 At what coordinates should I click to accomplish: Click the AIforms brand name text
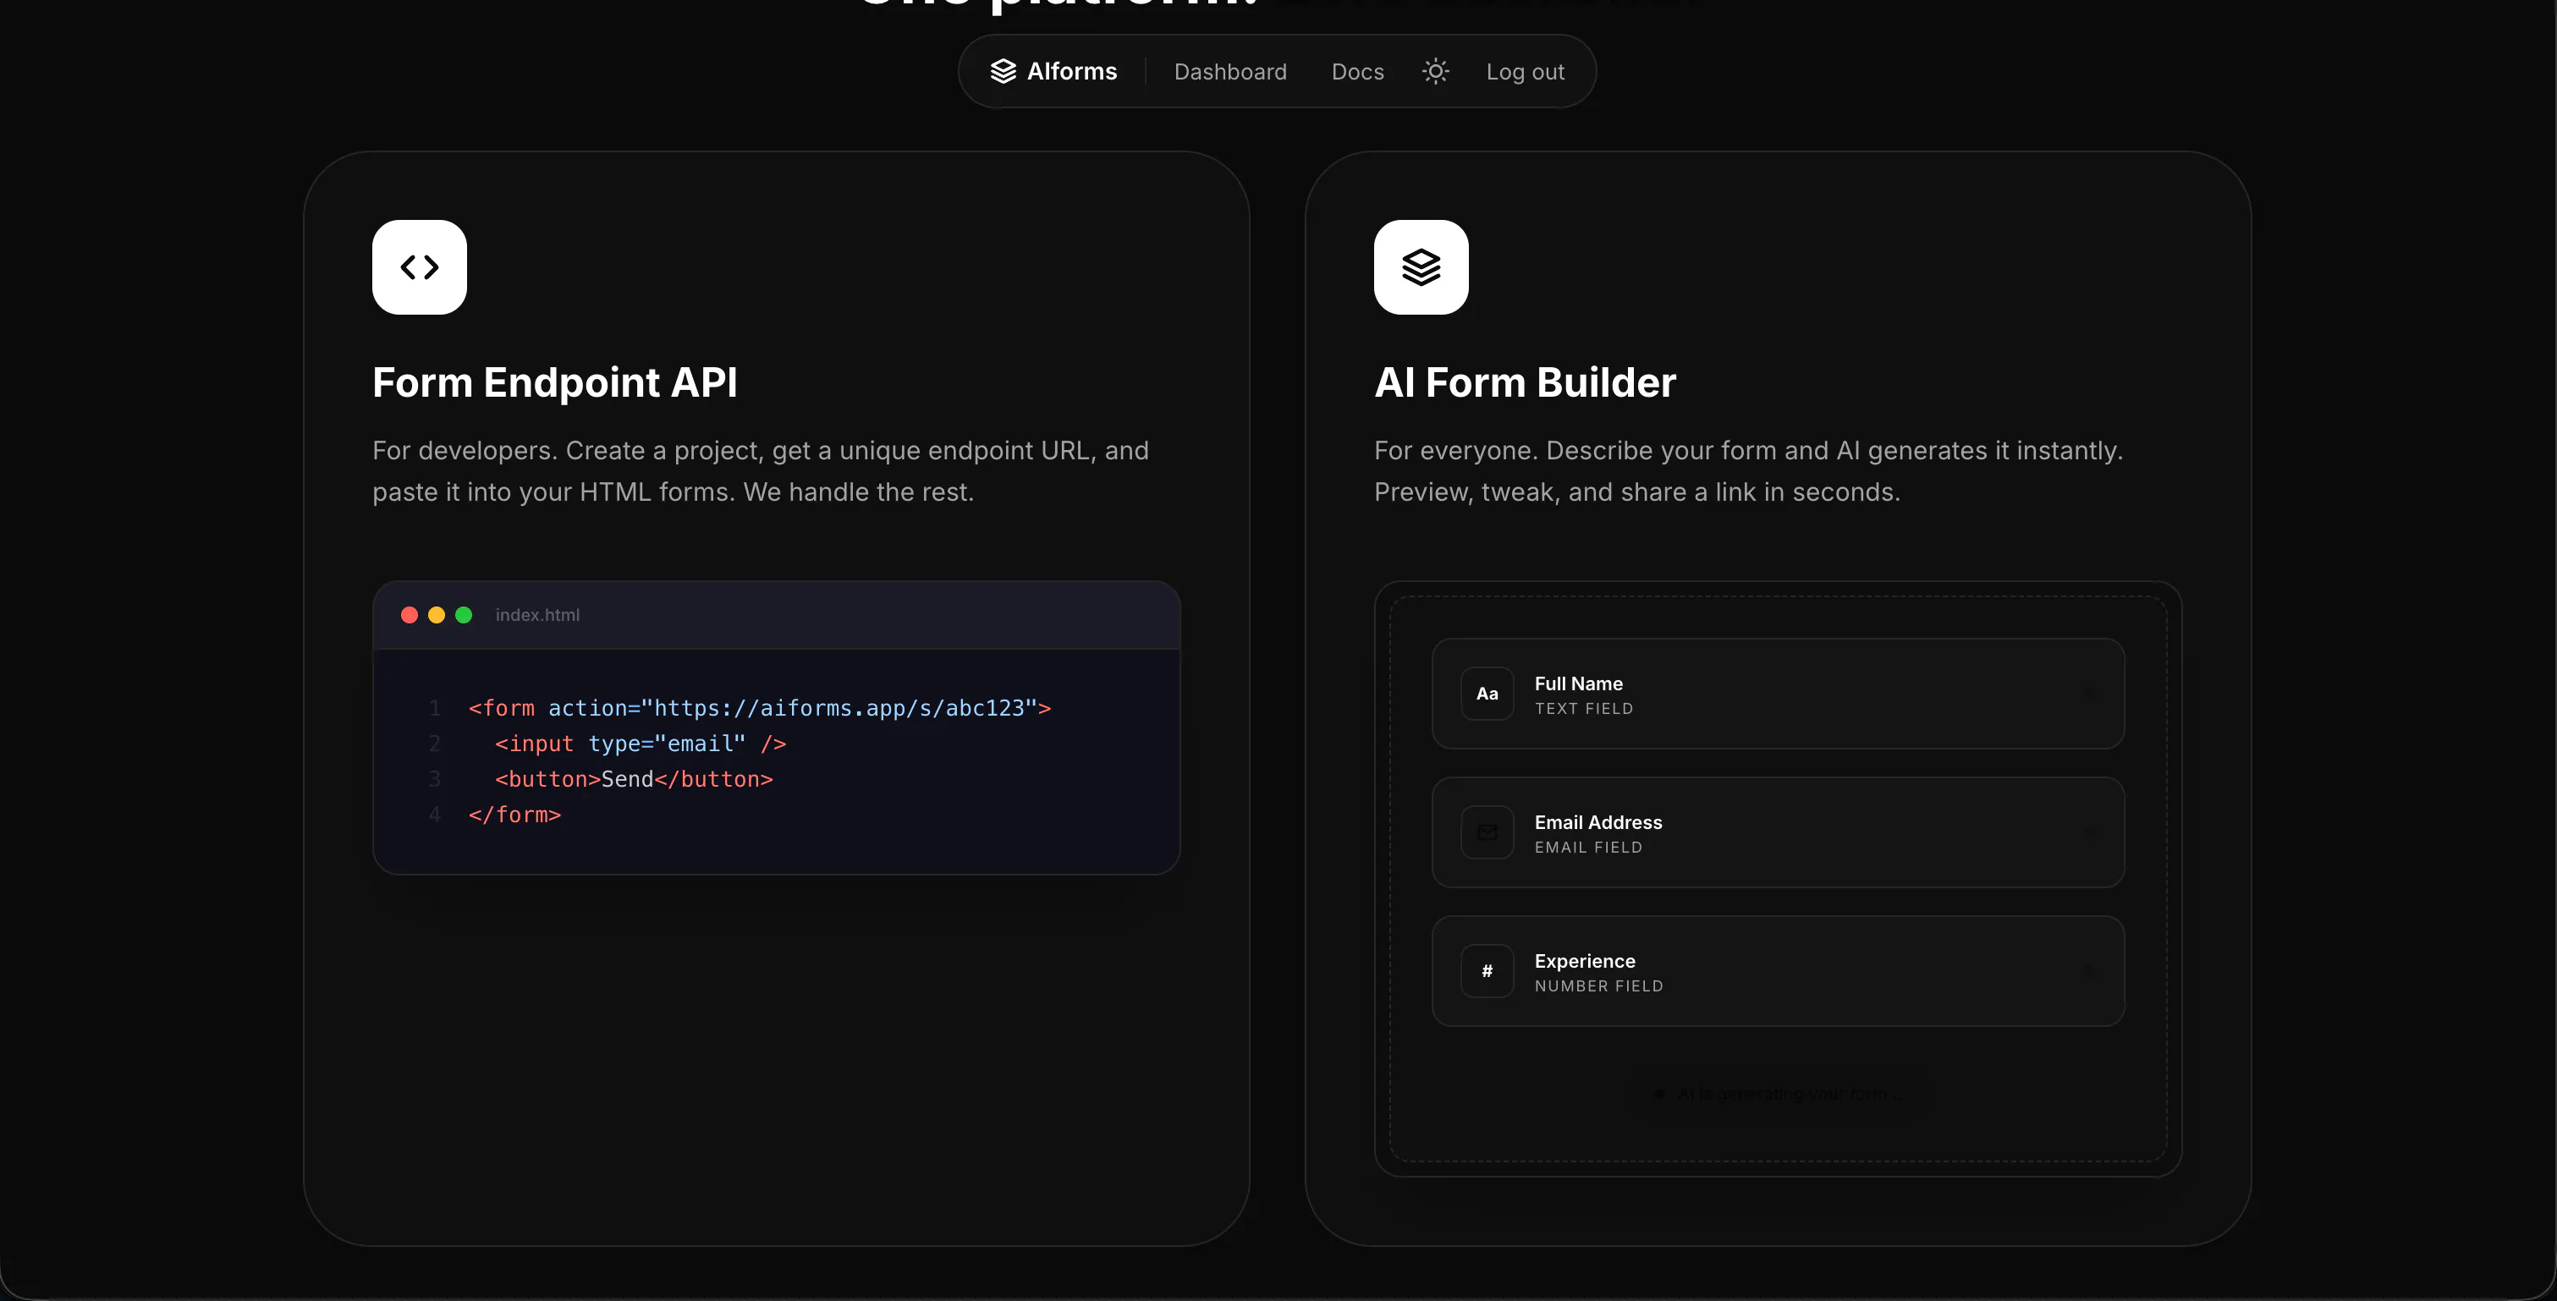pos(1072,71)
